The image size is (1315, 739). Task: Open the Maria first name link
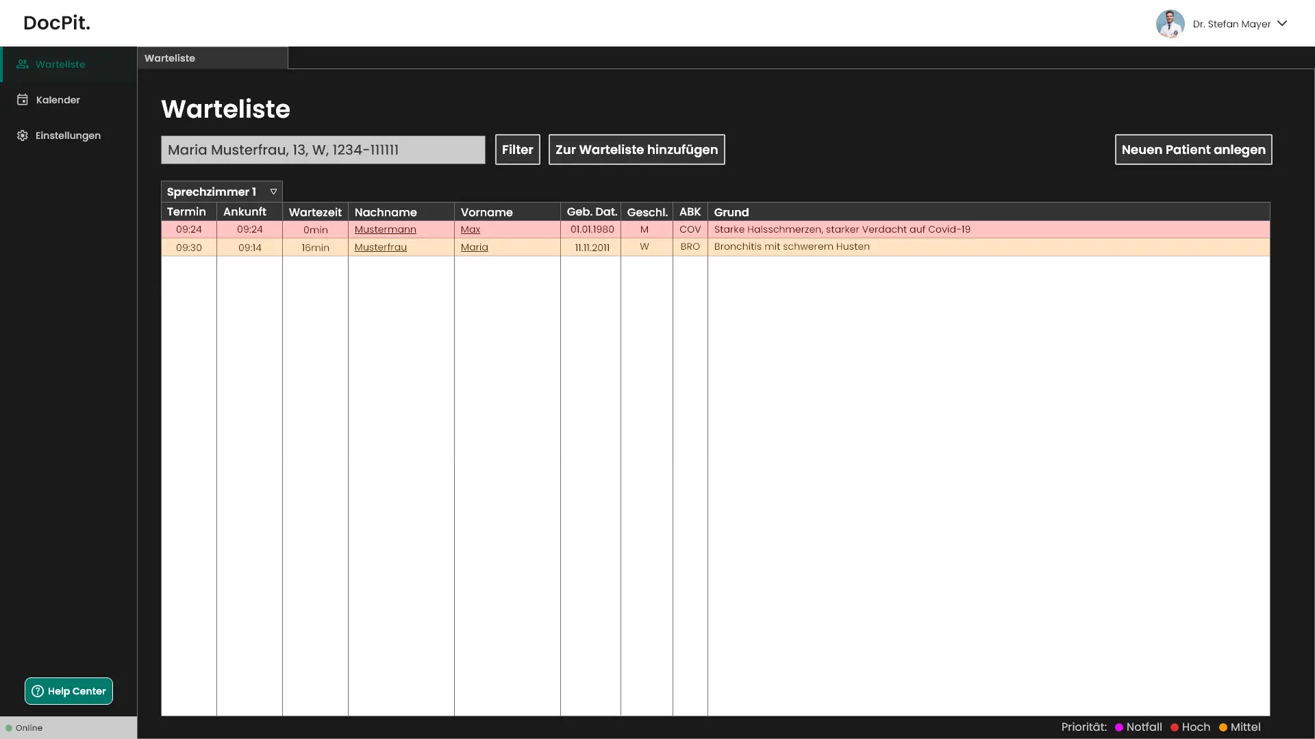tap(475, 247)
